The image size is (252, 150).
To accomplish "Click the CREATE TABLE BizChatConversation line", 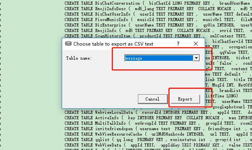I will coord(158,3).
